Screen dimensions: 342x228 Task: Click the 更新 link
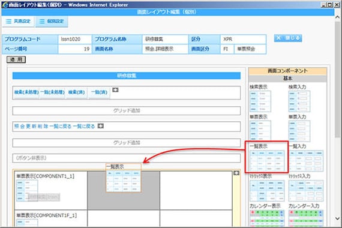point(31,127)
